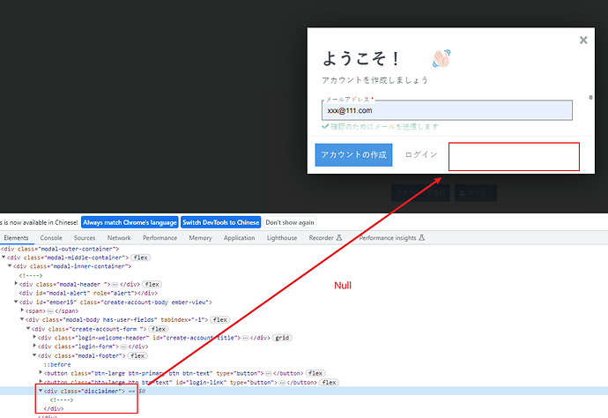The height and width of the screenshot is (418, 608).
Task: Switch to the Memory tab
Action: 201,238
